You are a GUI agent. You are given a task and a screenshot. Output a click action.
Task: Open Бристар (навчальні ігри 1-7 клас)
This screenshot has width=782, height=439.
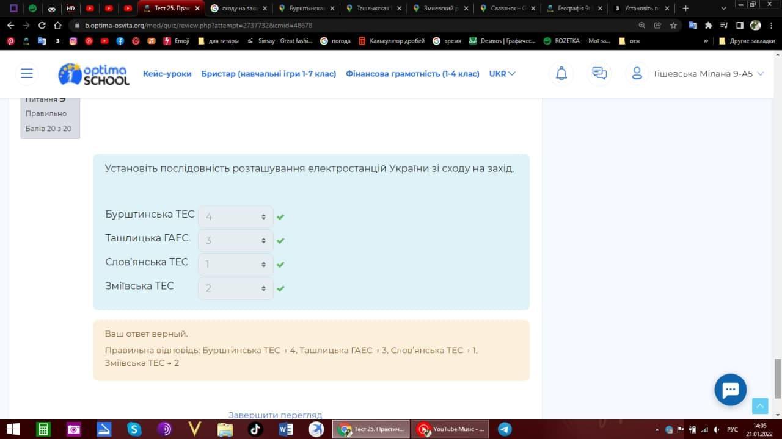pos(269,74)
